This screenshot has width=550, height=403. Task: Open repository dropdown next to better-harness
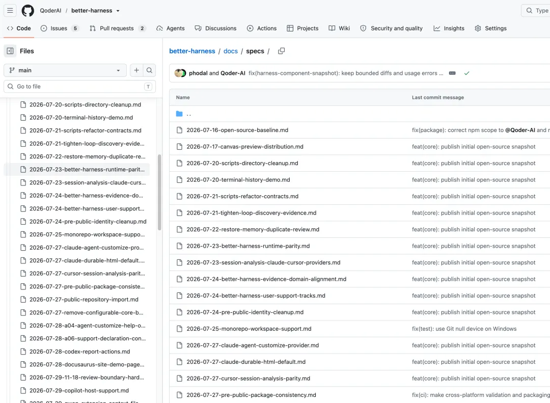(x=118, y=11)
